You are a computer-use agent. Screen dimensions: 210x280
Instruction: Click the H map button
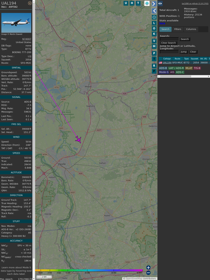click(132, 3)
